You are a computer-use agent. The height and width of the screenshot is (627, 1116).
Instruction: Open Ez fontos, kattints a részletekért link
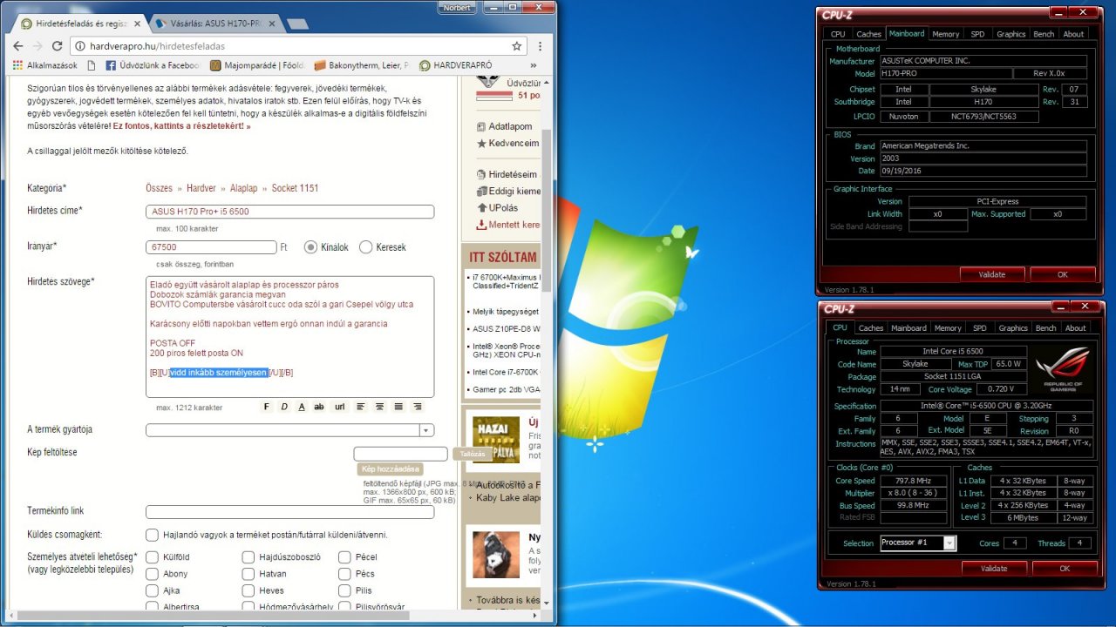click(x=180, y=126)
